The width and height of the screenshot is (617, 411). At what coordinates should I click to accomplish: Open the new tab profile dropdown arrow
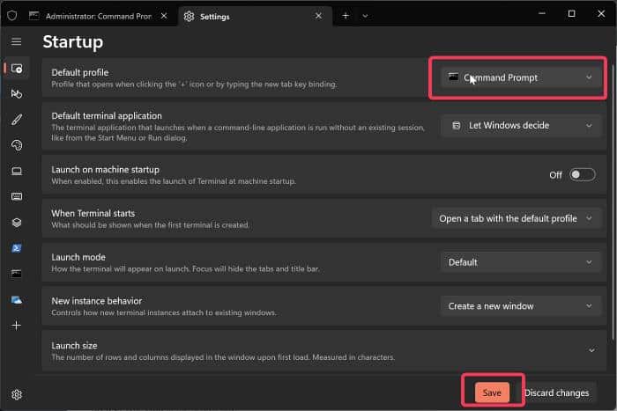[x=365, y=16]
